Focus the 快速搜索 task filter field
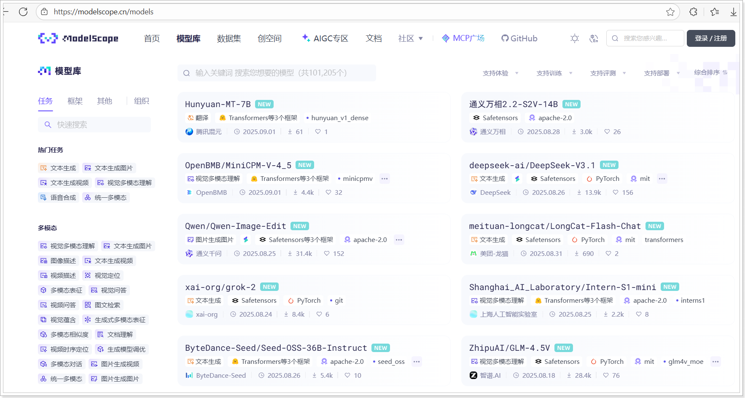 click(94, 125)
